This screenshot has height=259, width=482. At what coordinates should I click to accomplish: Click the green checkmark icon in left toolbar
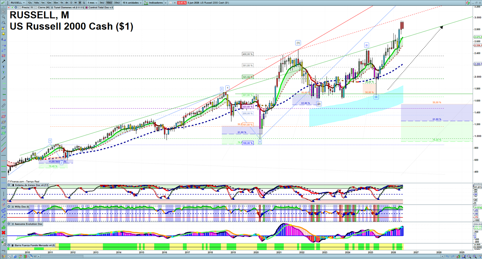(4, 222)
